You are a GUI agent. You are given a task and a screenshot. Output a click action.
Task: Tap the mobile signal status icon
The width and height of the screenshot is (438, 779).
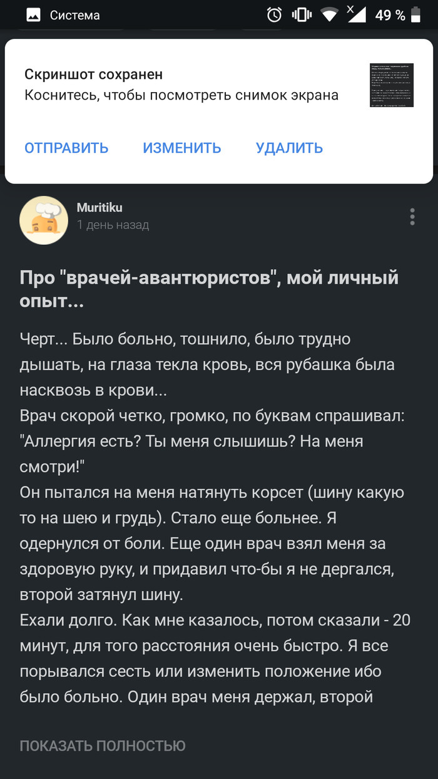tap(356, 14)
